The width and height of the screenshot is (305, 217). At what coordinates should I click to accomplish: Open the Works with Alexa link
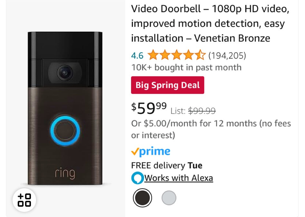[x=178, y=178]
